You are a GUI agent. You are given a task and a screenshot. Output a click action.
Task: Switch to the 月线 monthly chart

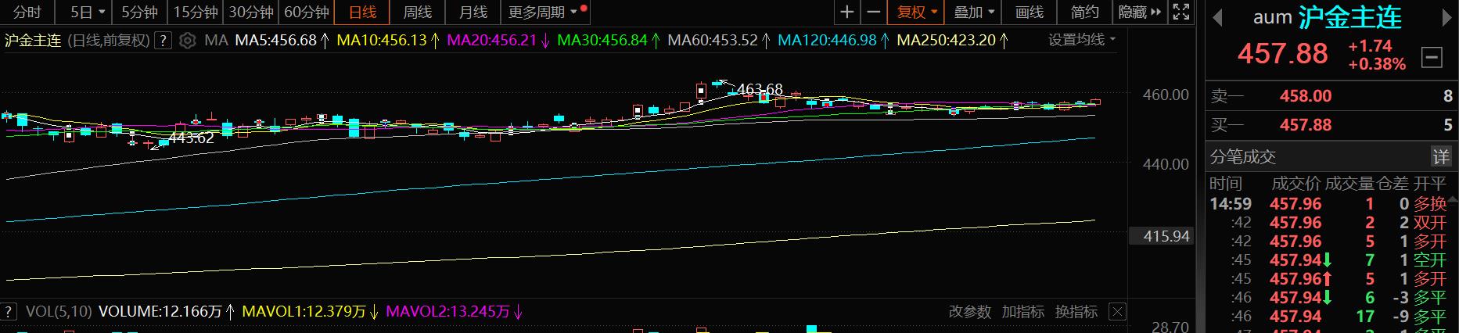(473, 13)
